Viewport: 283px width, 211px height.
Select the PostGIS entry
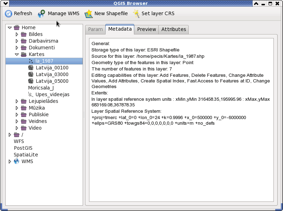[x=23, y=148]
